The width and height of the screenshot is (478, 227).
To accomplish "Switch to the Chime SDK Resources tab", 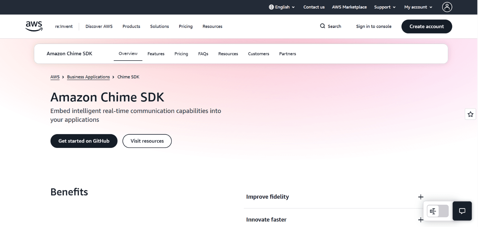I will point(228,54).
